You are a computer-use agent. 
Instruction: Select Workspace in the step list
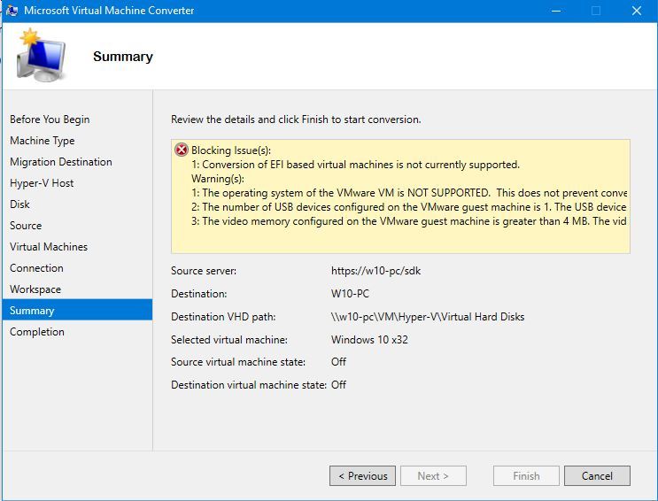[35, 289]
